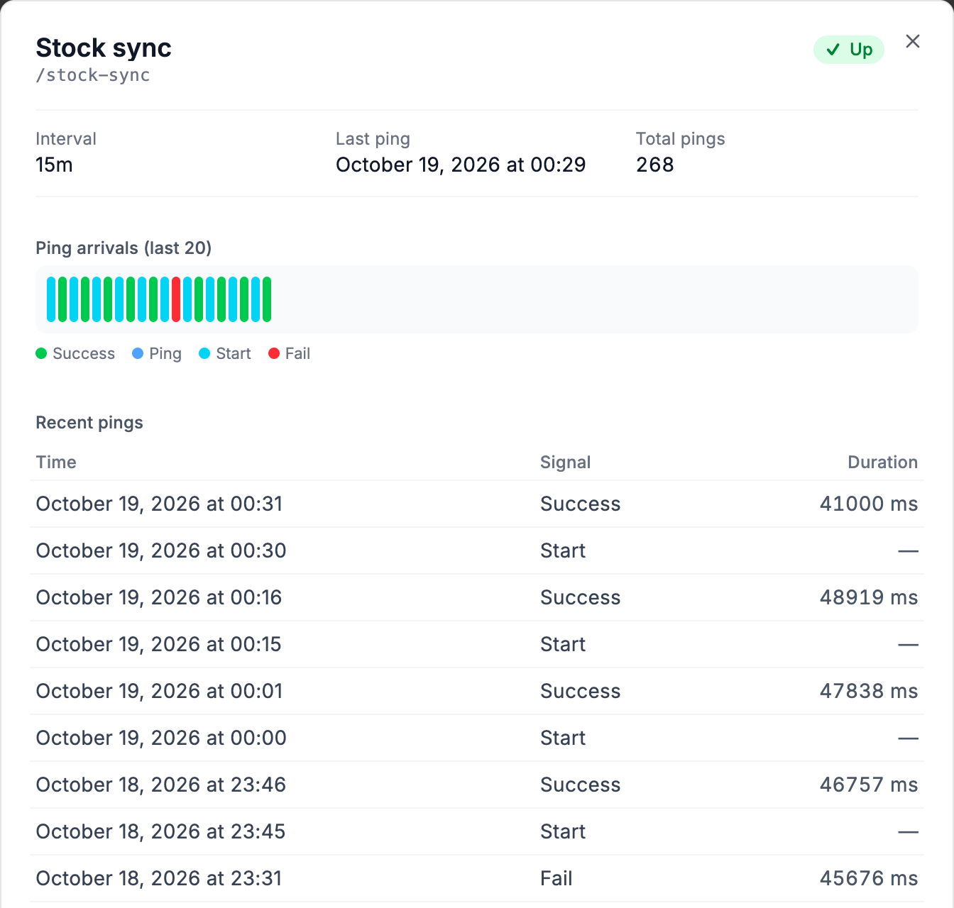This screenshot has height=908, width=954.
Task: Click the leftmost cyan bar in ping arrivals
Action: [51, 299]
